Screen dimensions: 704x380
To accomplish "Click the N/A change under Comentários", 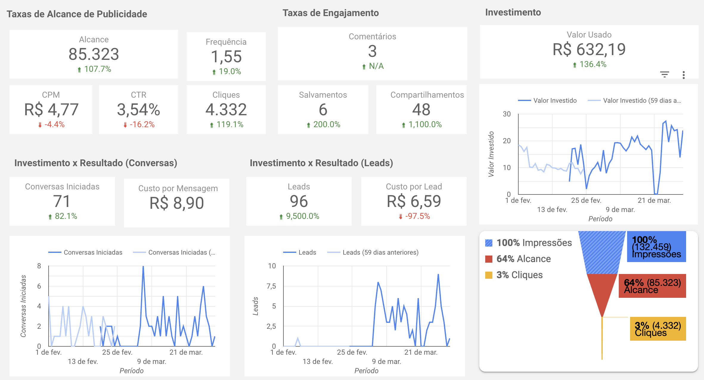I will point(373,66).
